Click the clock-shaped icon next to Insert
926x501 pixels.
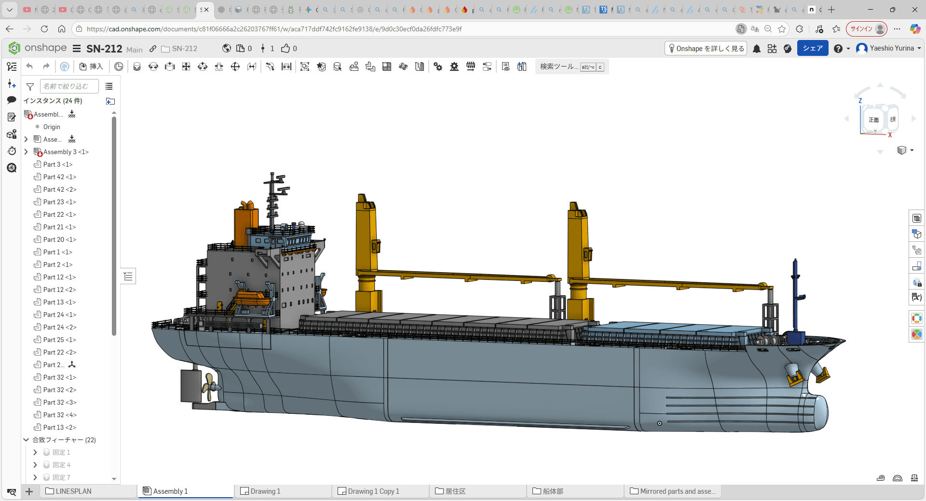pos(119,66)
